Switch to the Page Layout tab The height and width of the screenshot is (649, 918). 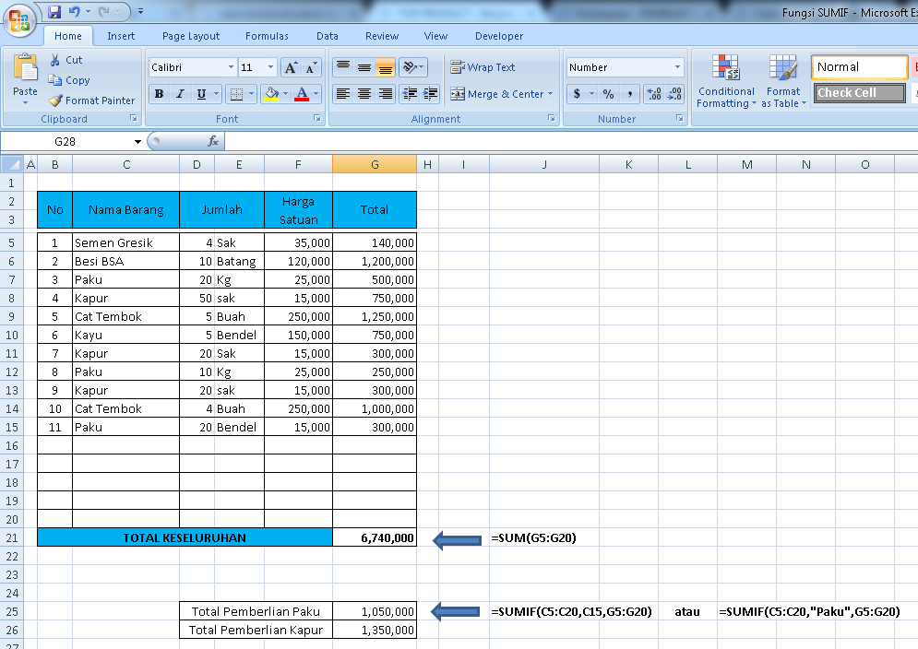tap(191, 36)
